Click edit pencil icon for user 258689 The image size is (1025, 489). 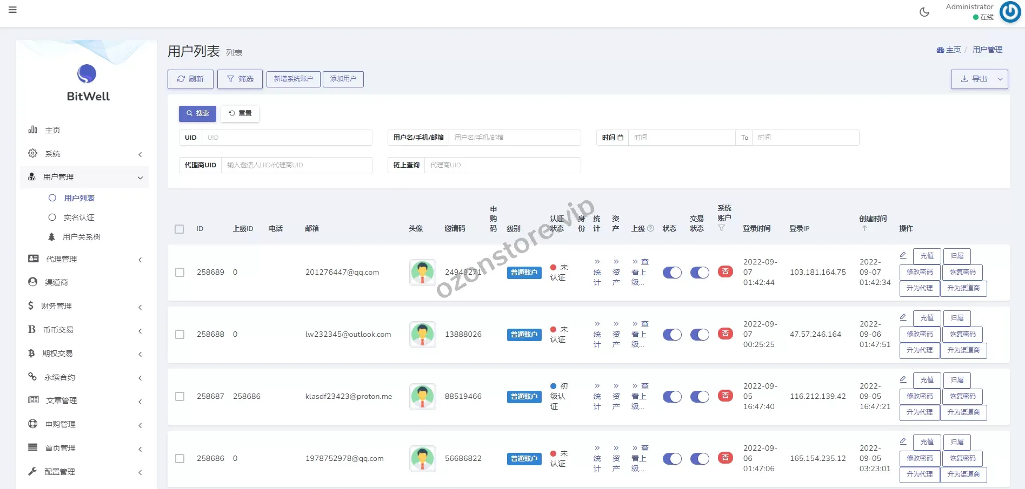[903, 255]
